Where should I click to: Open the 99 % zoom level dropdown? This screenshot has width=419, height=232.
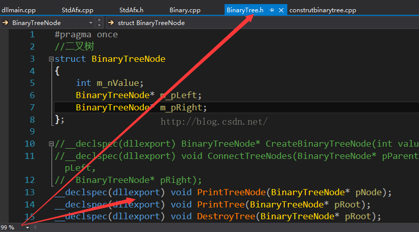pyautogui.click(x=28, y=228)
